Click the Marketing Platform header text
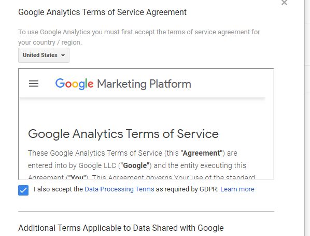 pyautogui.click(x=144, y=84)
